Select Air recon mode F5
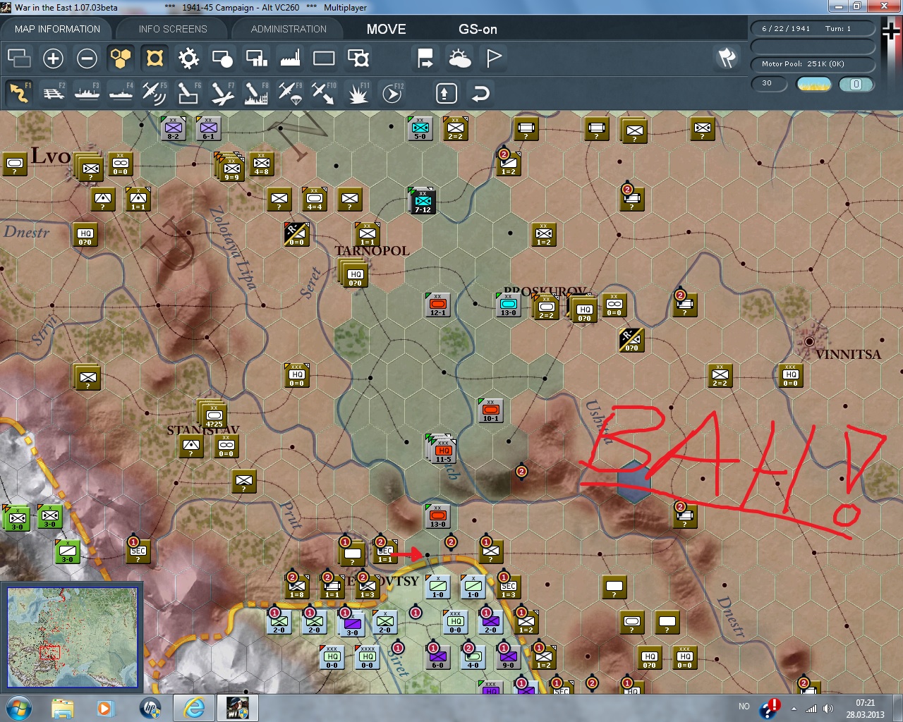Viewport: 903px width, 722px height. click(154, 93)
